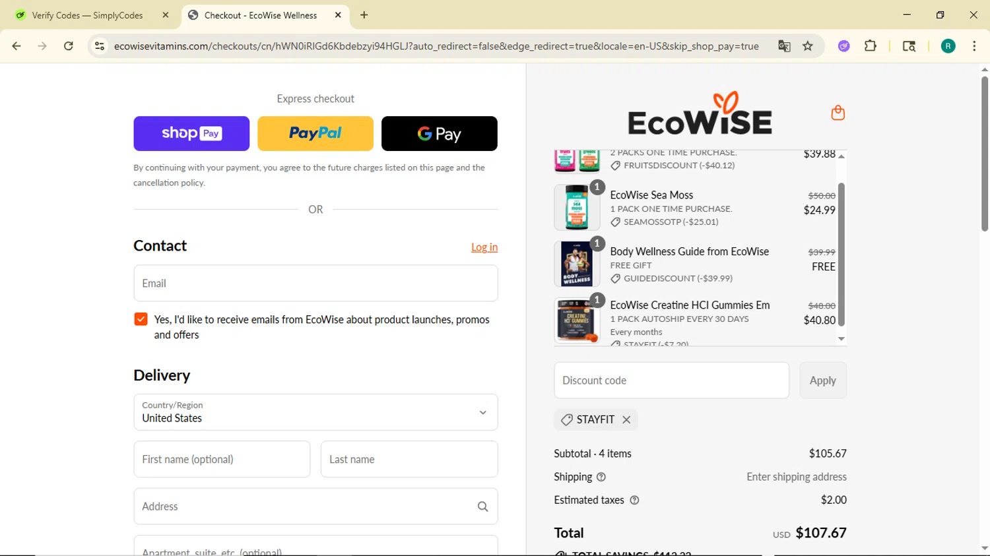Close the Verify Codes SimplyCodes tab
Screen dimensions: 990x556
click(x=166, y=15)
